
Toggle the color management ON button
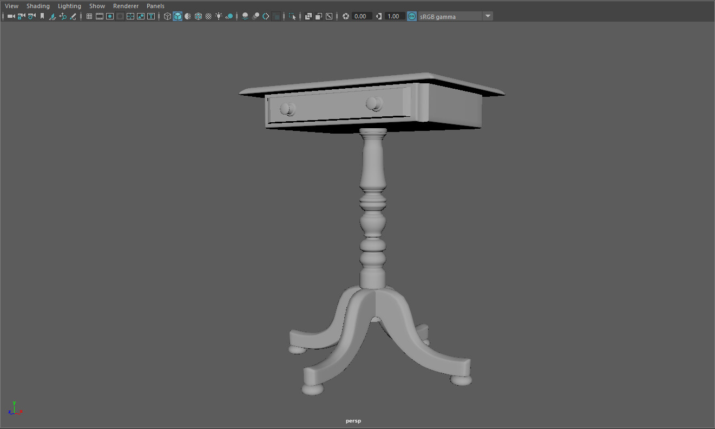411,16
